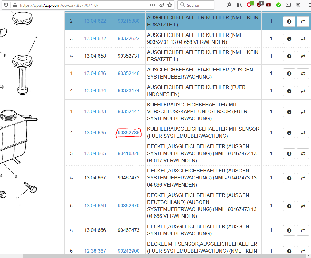Open the Firefox account icon
The image size is (311, 258).
(x=298, y=5)
